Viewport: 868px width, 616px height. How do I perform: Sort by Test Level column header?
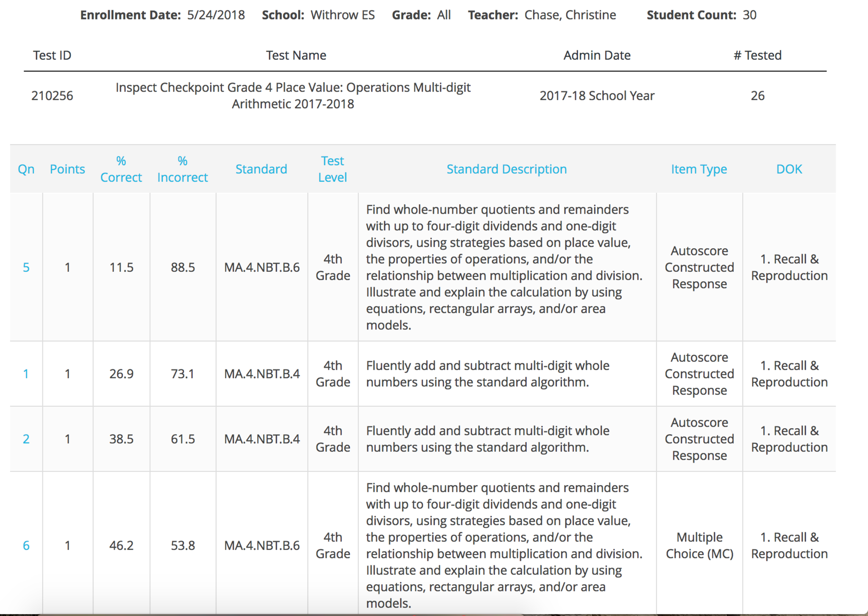click(x=332, y=169)
